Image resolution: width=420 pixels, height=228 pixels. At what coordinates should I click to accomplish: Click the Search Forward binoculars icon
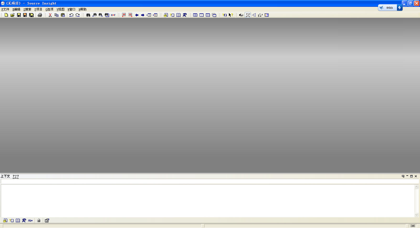point(101,15)
